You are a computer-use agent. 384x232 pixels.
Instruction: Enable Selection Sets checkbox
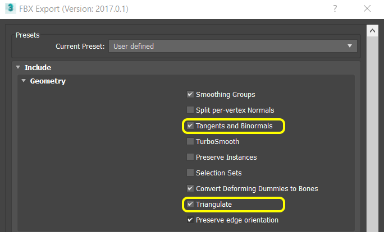click(x=190, y=173)
